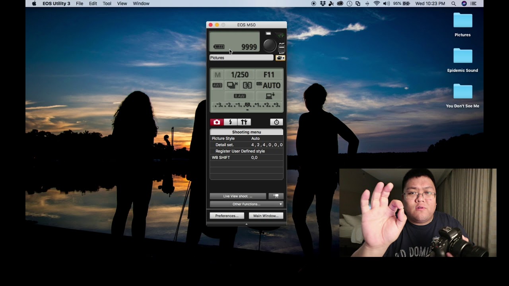Screen dimensions: 509x286
Task: Click the green camera rotation icon
Action: pos(281,36)
